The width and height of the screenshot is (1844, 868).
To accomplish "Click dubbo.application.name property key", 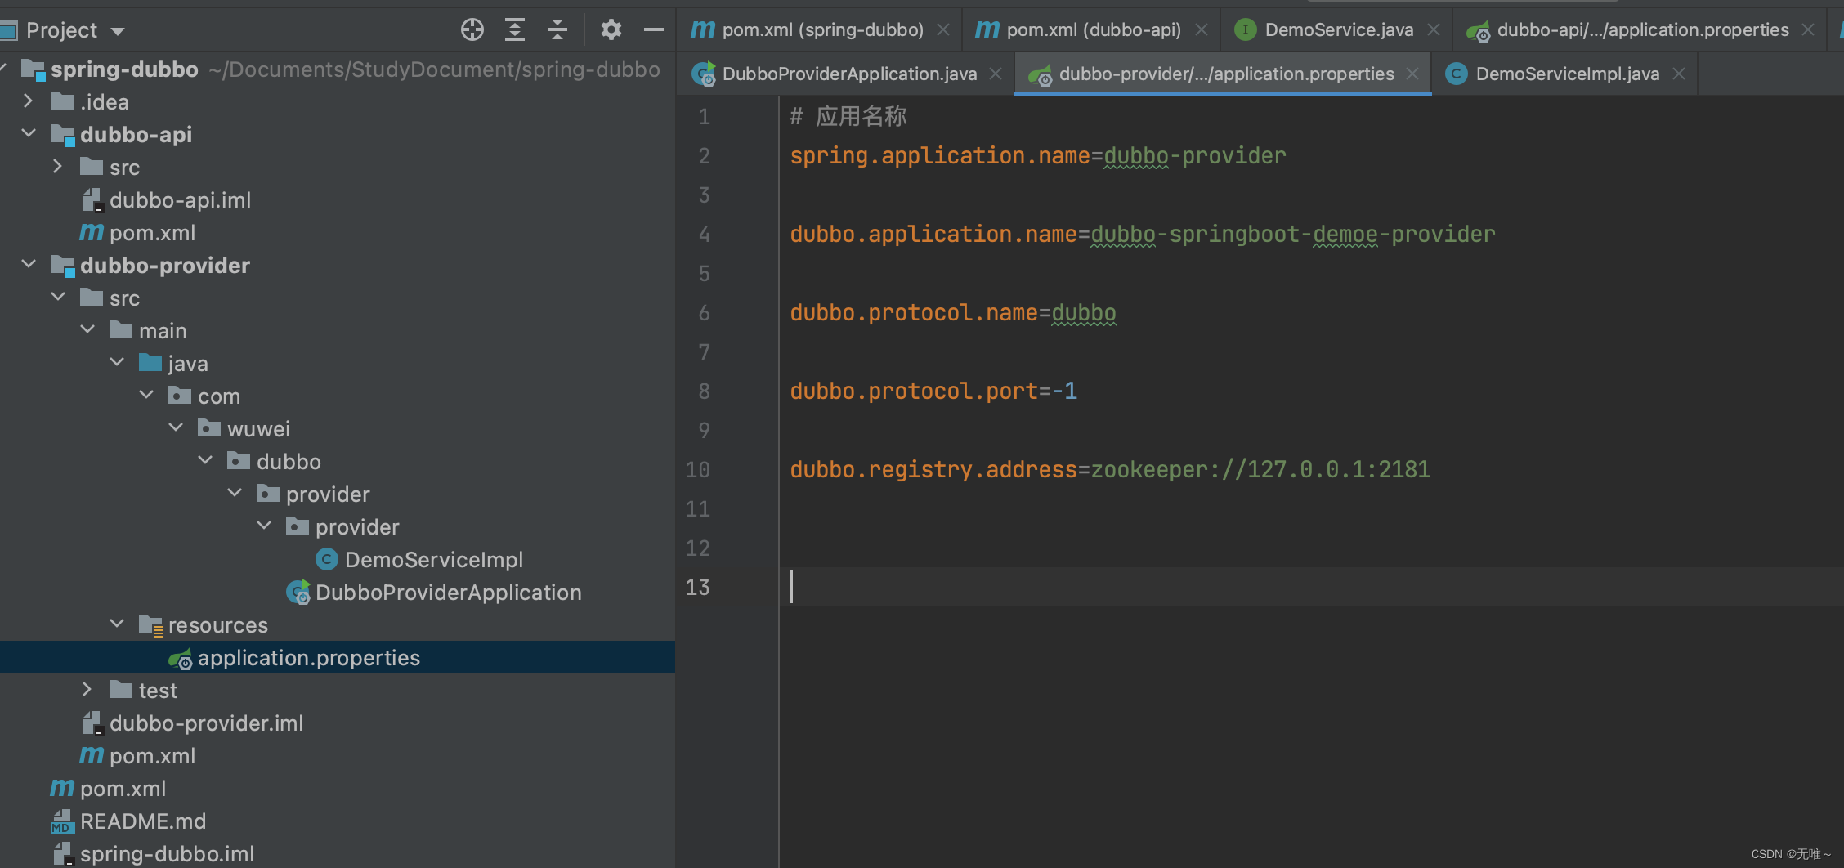I will click(x=933, y=235).
